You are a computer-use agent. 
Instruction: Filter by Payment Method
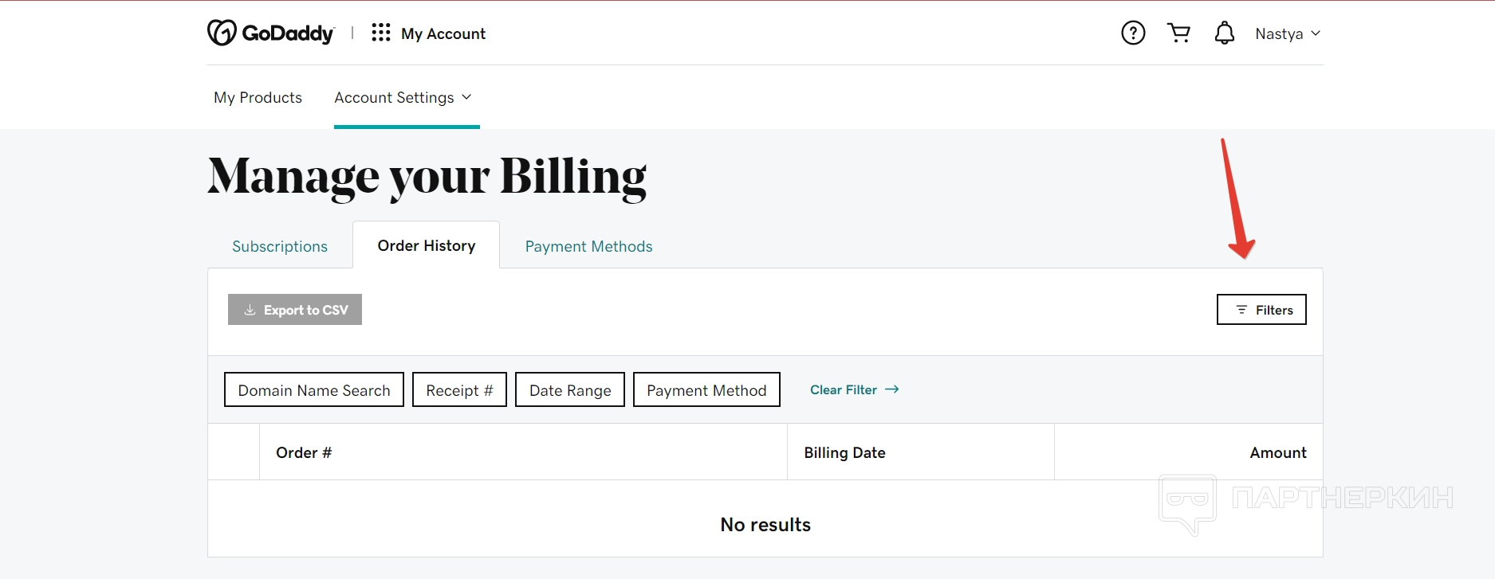[706, 389]
